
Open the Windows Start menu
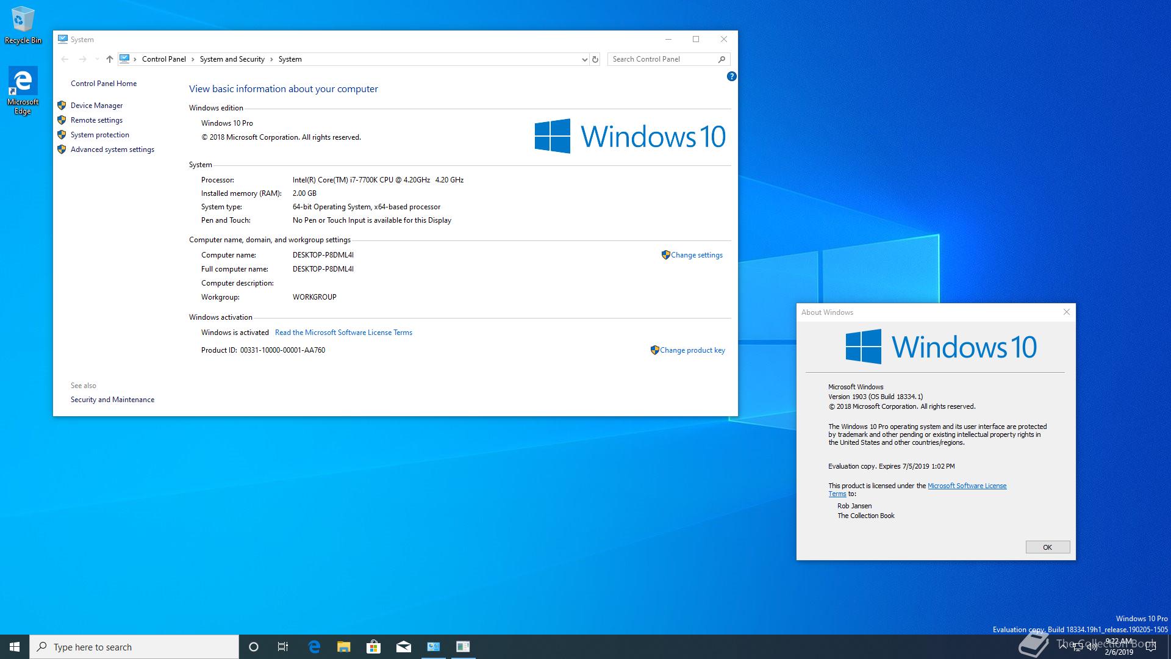tap(15, 647)
